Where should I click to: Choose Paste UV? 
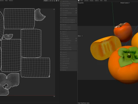(x=68, y=54)
